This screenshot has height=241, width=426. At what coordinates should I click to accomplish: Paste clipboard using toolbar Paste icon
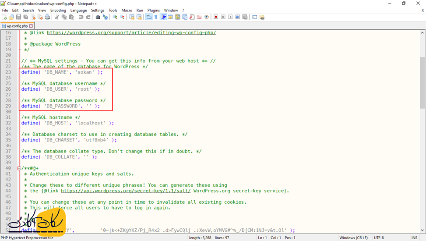[x=71, y=17]
